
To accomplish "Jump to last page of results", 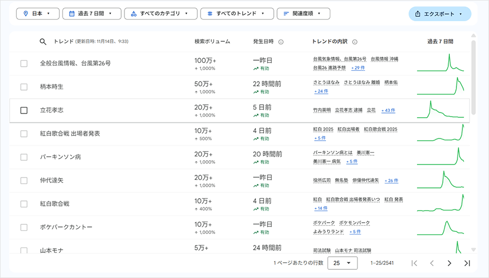I will click(466, 263).
